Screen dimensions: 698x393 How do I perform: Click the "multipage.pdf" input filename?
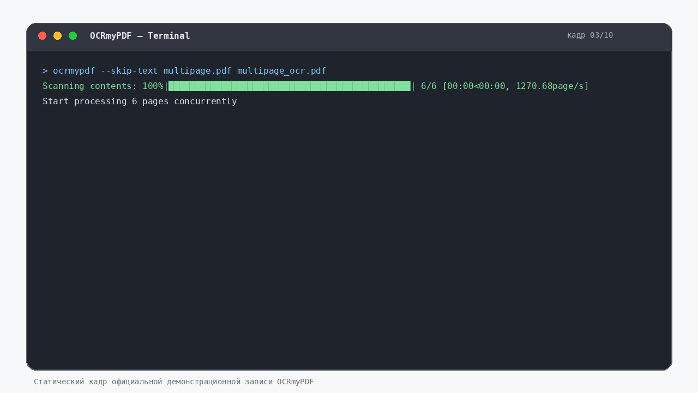click(x=197, y=71)
